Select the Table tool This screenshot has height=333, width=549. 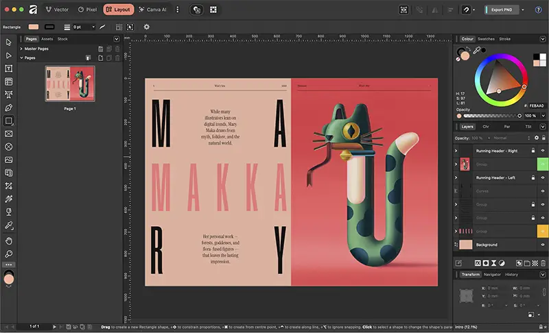pyautogui.click(x=9, y=82)
